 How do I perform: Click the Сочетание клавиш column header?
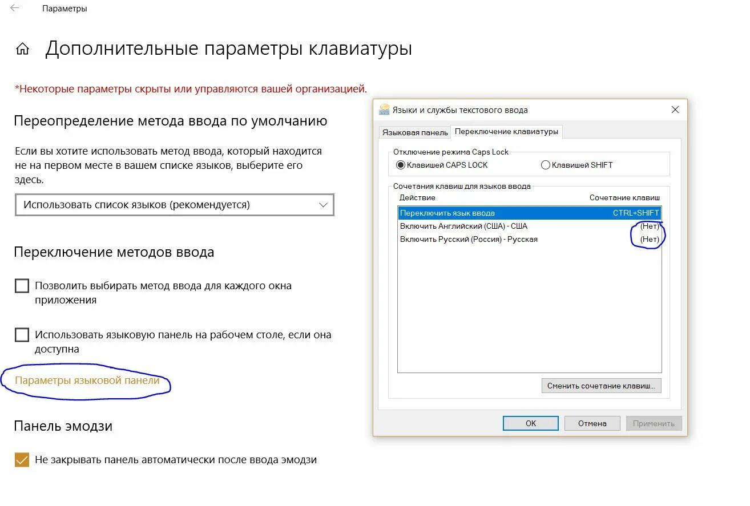624,197
